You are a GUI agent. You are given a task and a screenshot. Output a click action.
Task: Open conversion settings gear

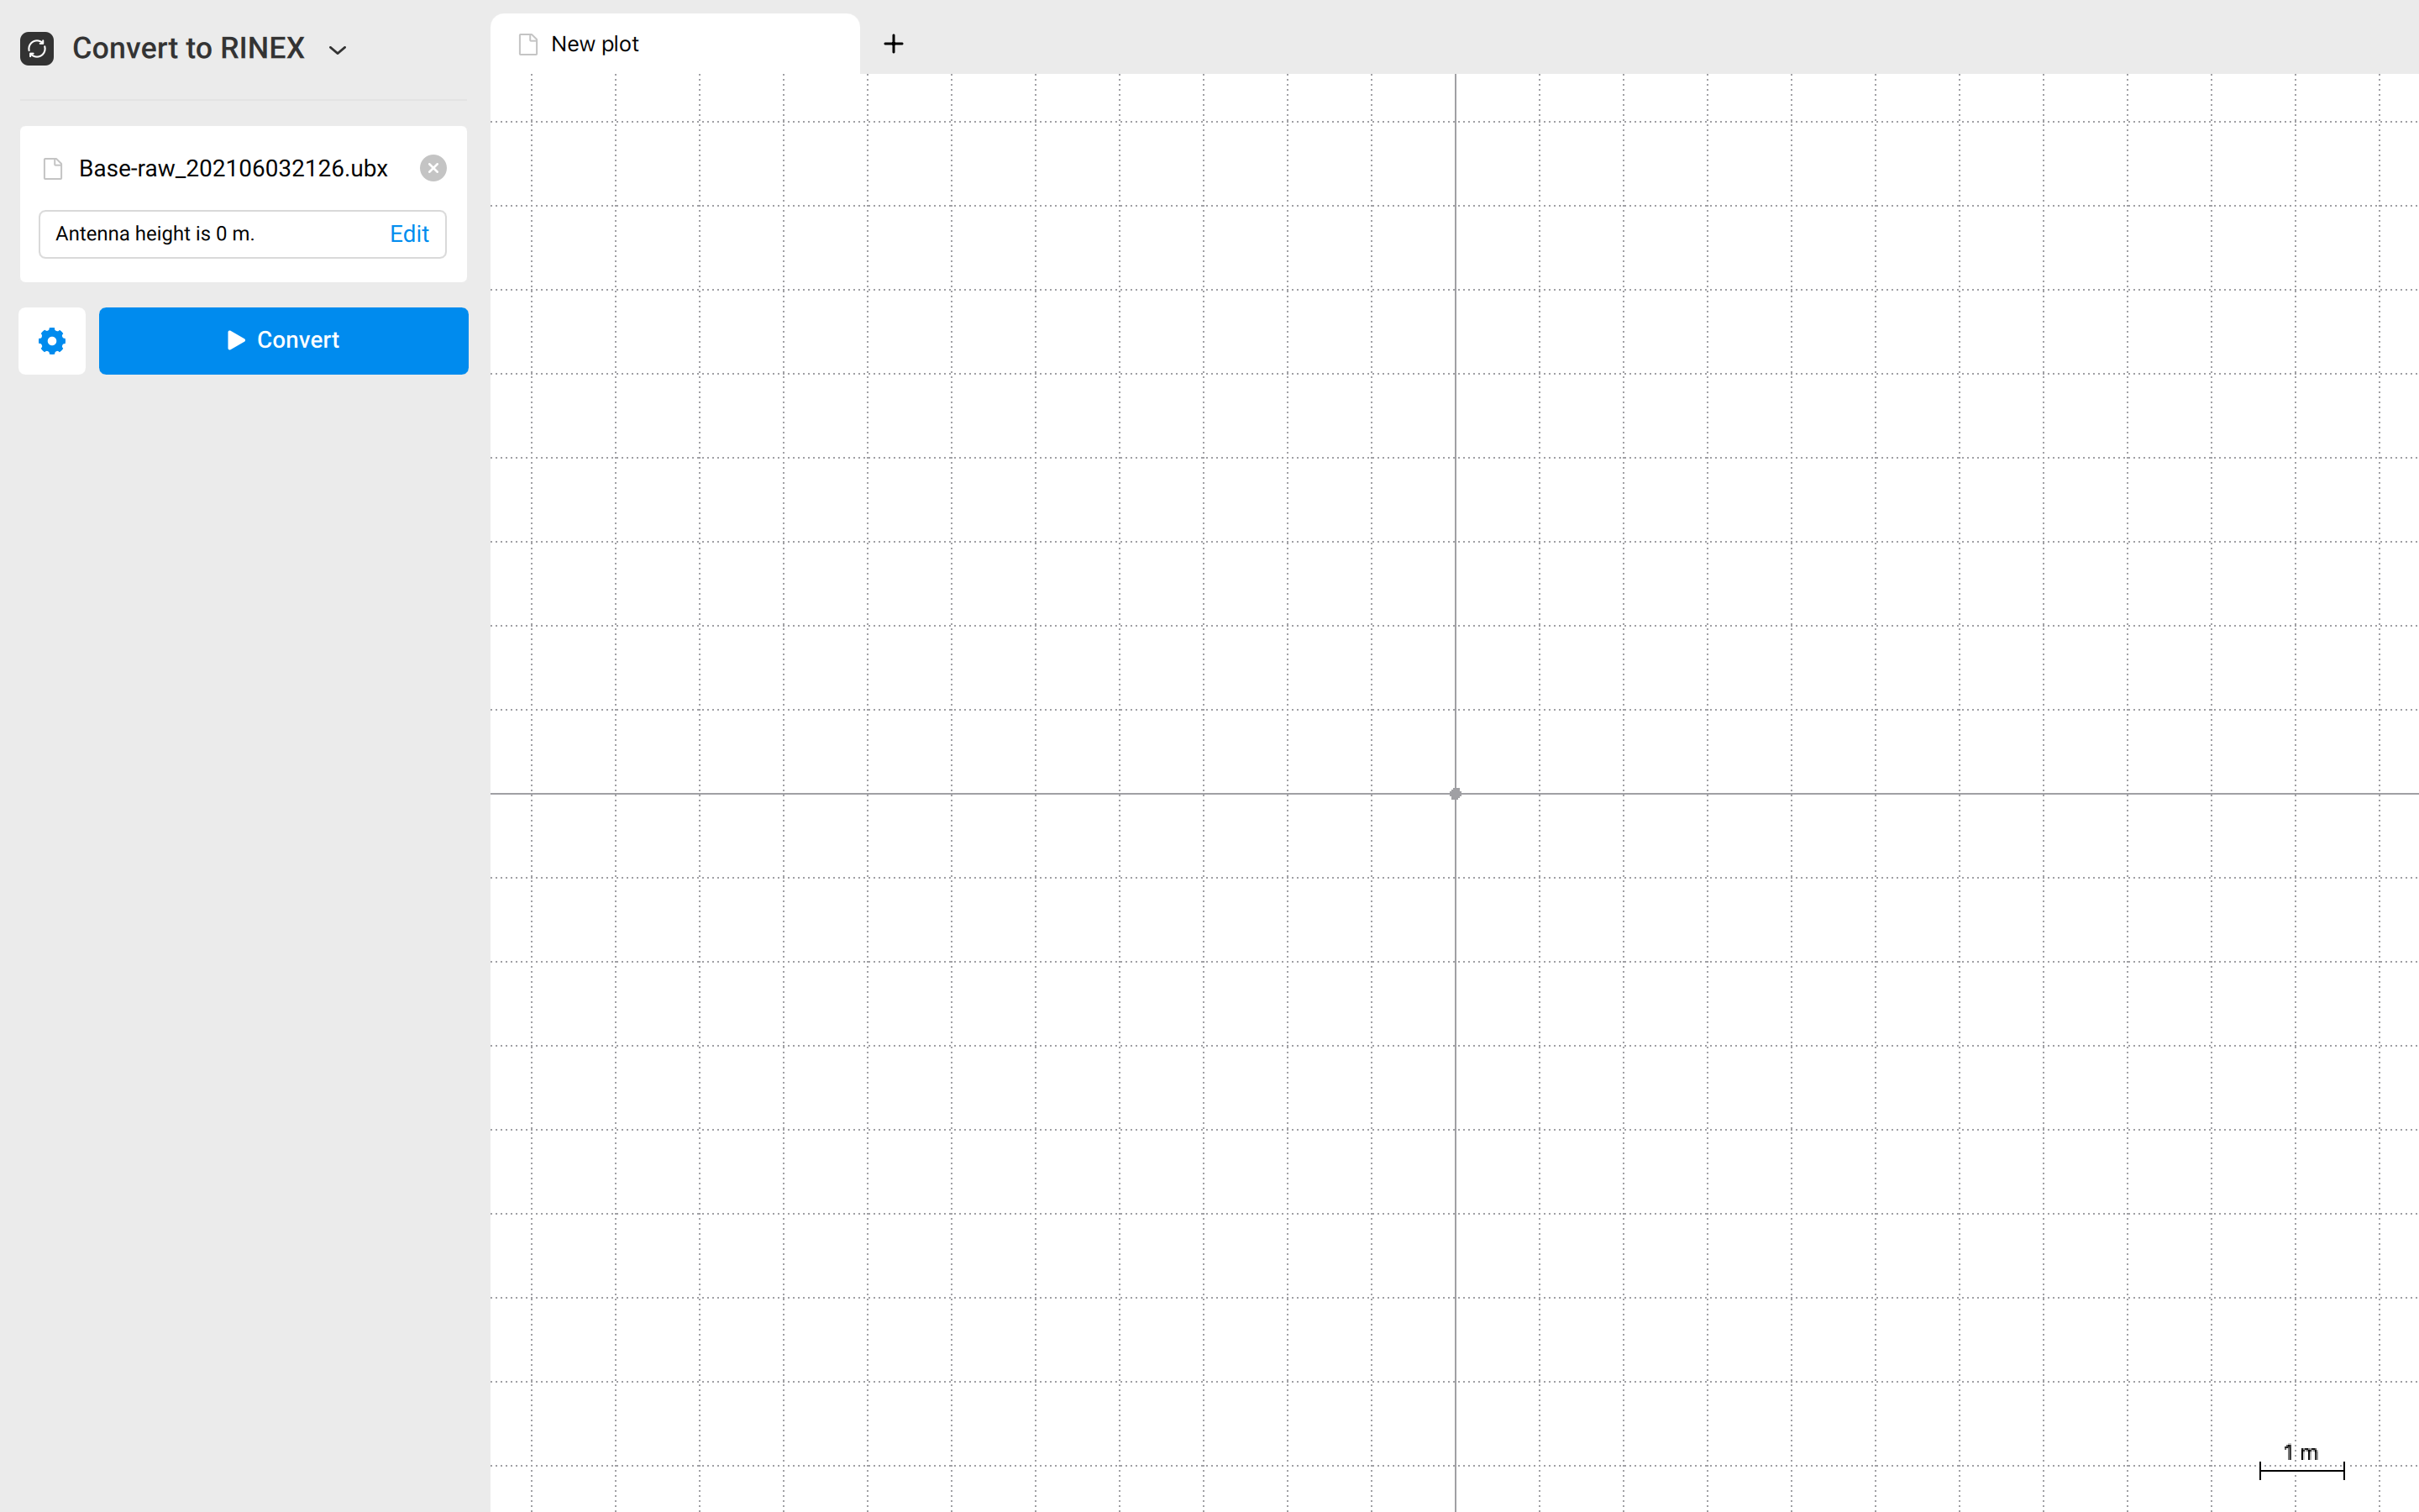point(52,341)
